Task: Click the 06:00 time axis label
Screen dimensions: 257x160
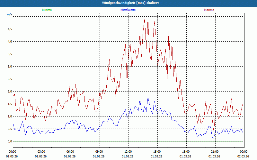Action: [71, 152]
